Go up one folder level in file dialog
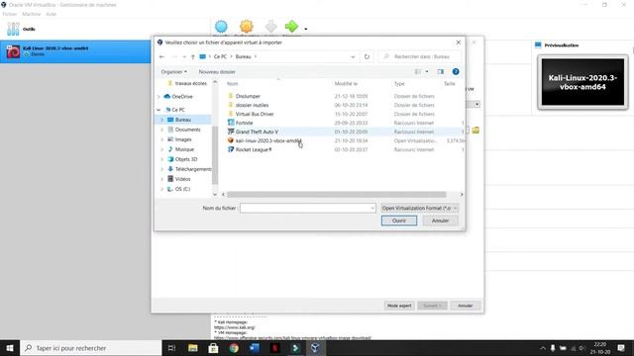Viewport: 634px width, 356px height. (x=193, y=57)
